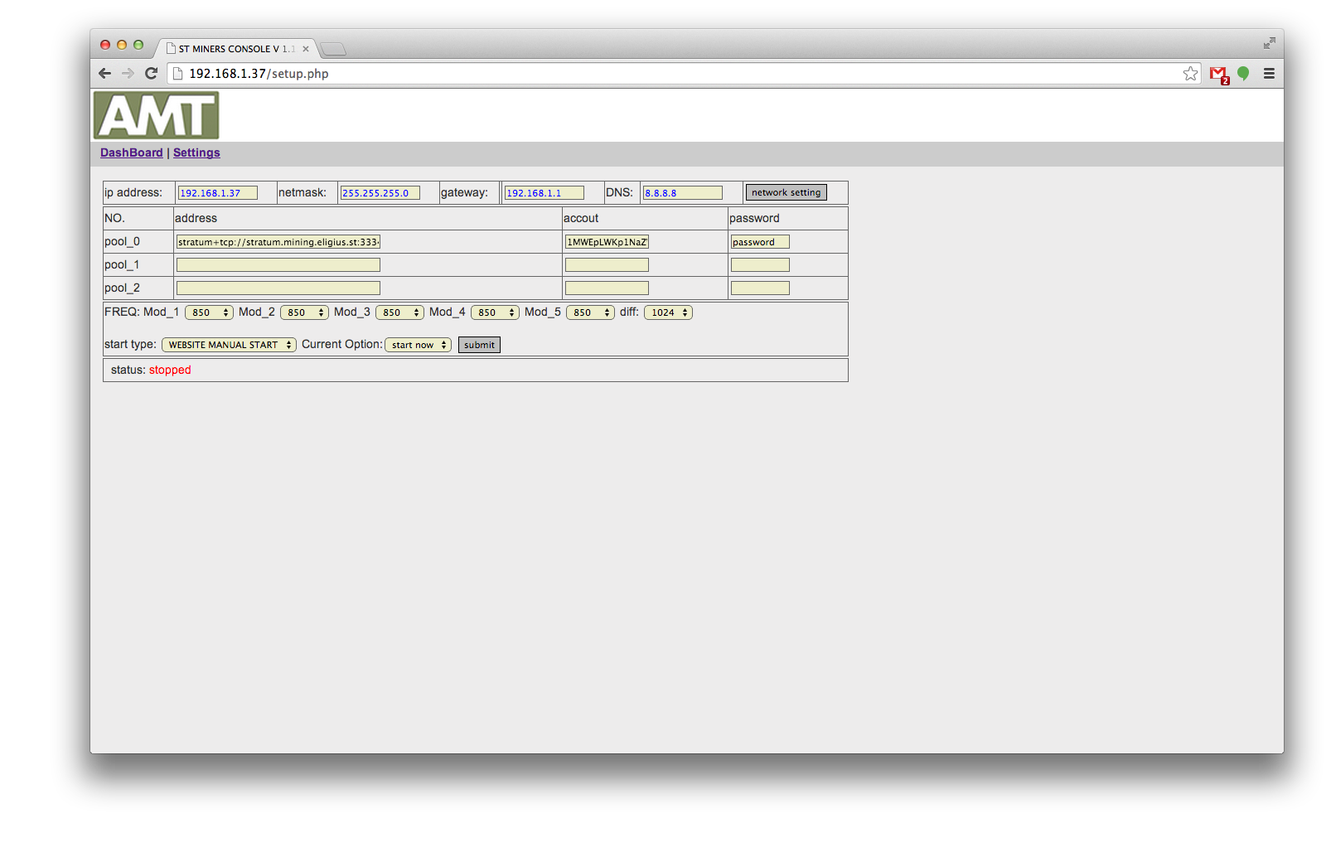
Task: Click the netmask input field
Action: click(x=380, y=193)
